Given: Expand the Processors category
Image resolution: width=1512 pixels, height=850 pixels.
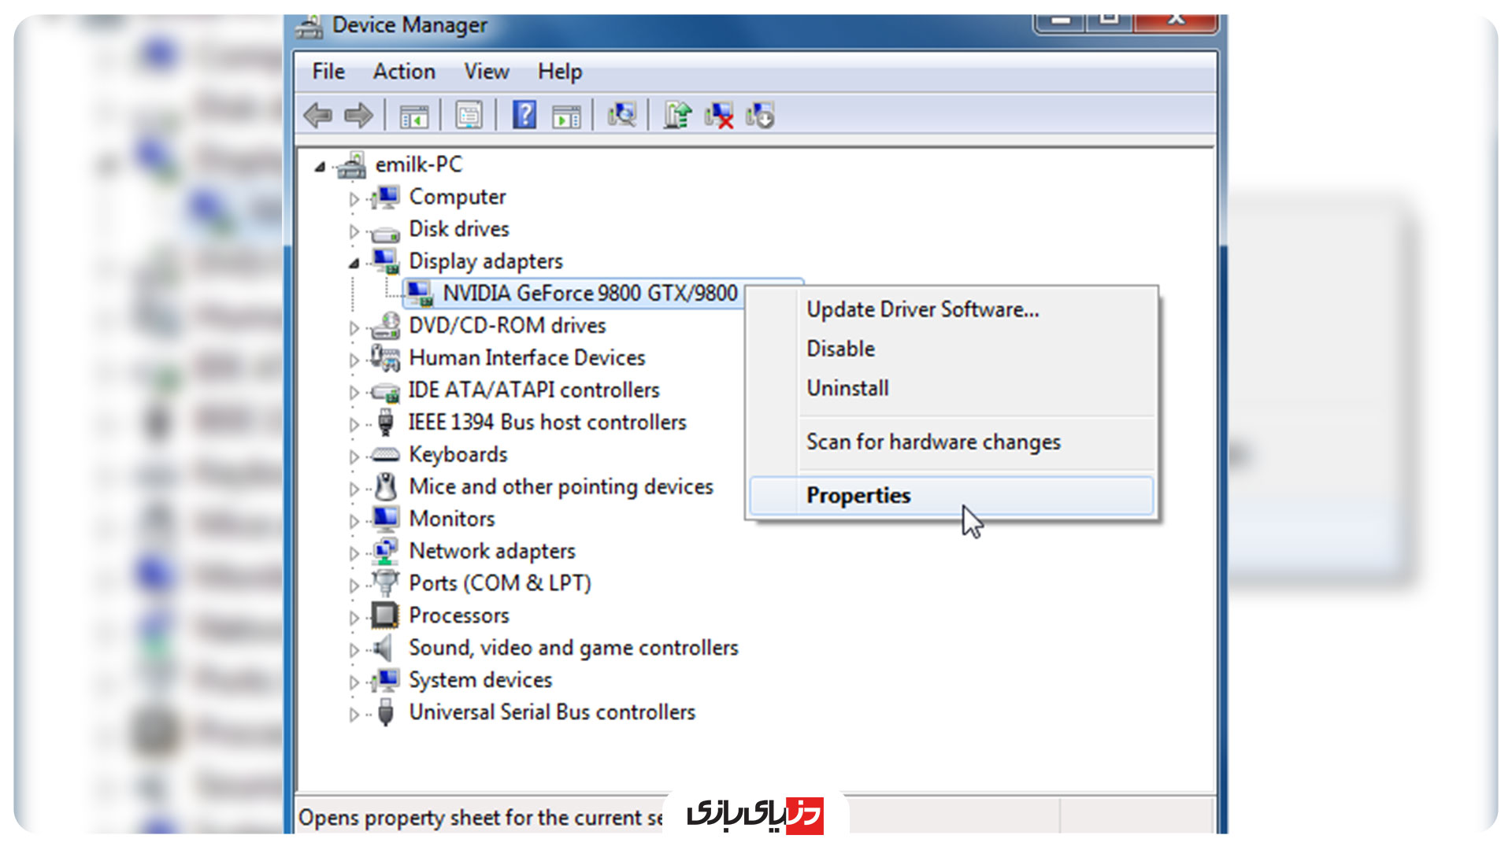Looking at the screenshot, I should pyautogui.click(x=354, y=618).
